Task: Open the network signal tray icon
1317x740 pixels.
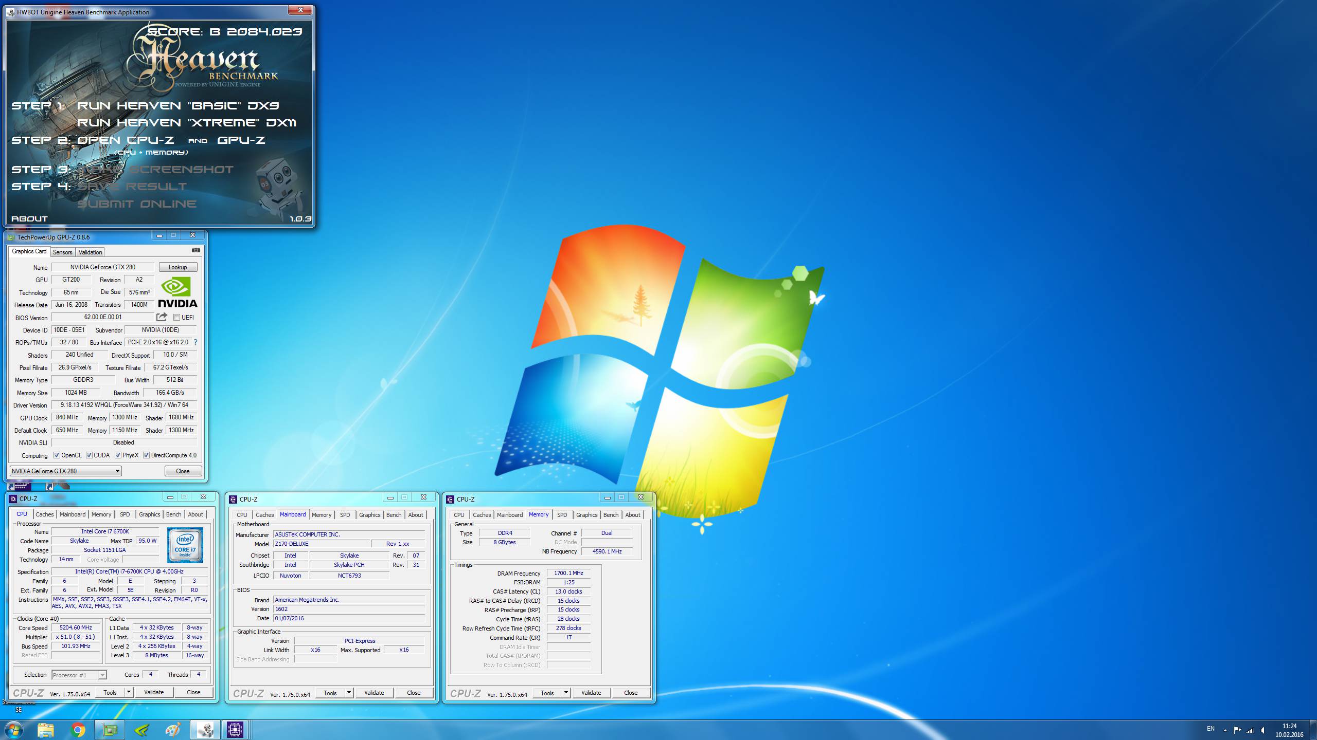Action: [x=1250, y=730]
